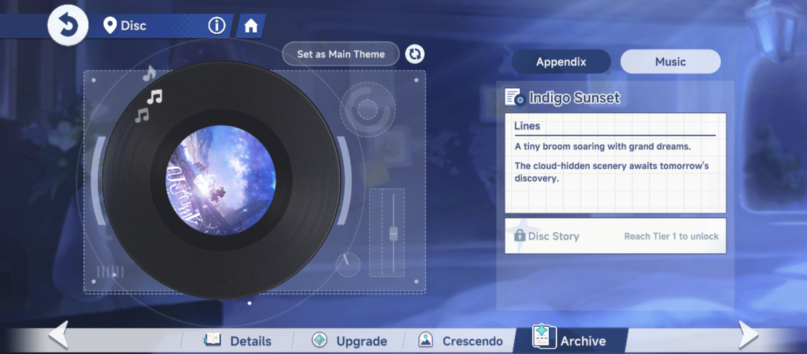Click "Reach Tier 1 to unlock" text
807x354 pixels.
tap(671, 236)
